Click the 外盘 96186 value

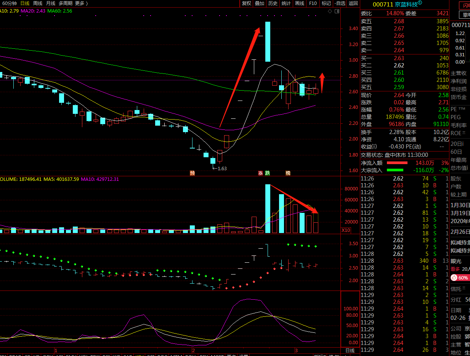click(396, 124)
